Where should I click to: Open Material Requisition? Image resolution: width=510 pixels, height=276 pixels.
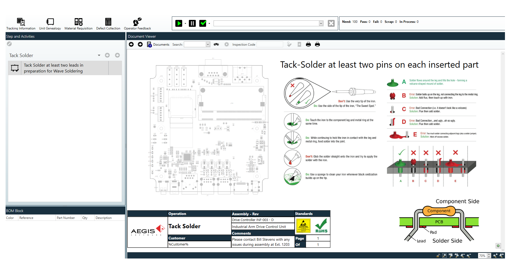coord(78,24)
